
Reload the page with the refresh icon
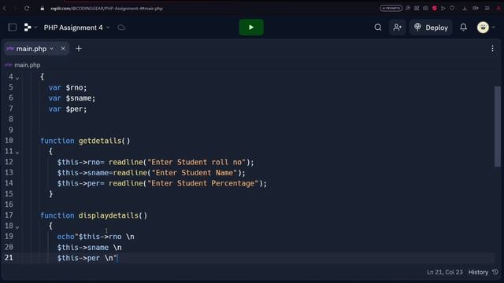tap(27, 9)
